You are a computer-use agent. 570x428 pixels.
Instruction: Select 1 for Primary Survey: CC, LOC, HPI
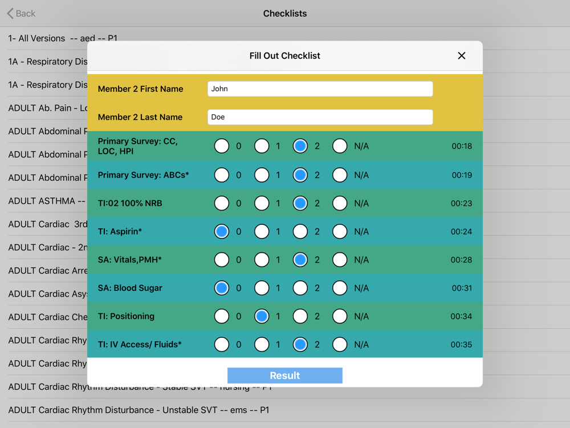(262, 146)
